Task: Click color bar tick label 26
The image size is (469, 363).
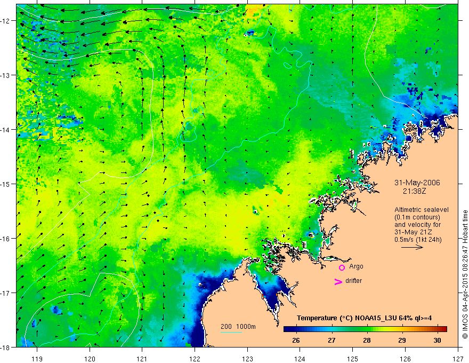Action: (296, 340)
